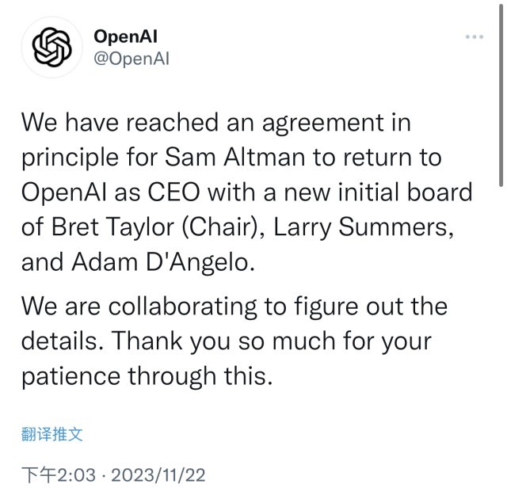Viewport: 507px width, 499px height.
Task: Open the @OpenAI handle link
Action: [x=132, y=59]
